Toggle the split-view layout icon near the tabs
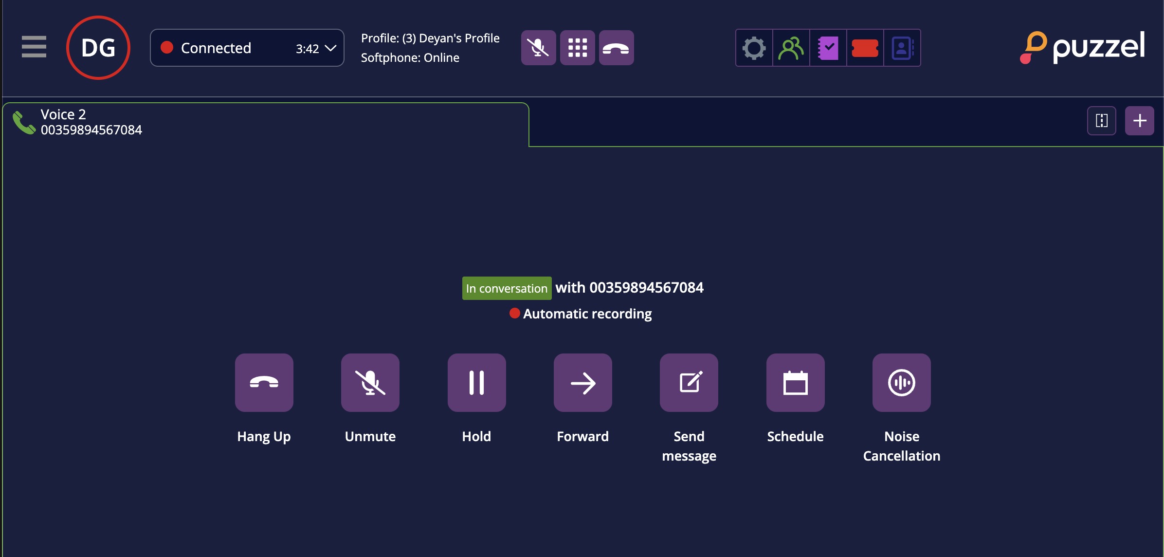This screenshot has height=557, width=1164. click(x=1102, y=120)
